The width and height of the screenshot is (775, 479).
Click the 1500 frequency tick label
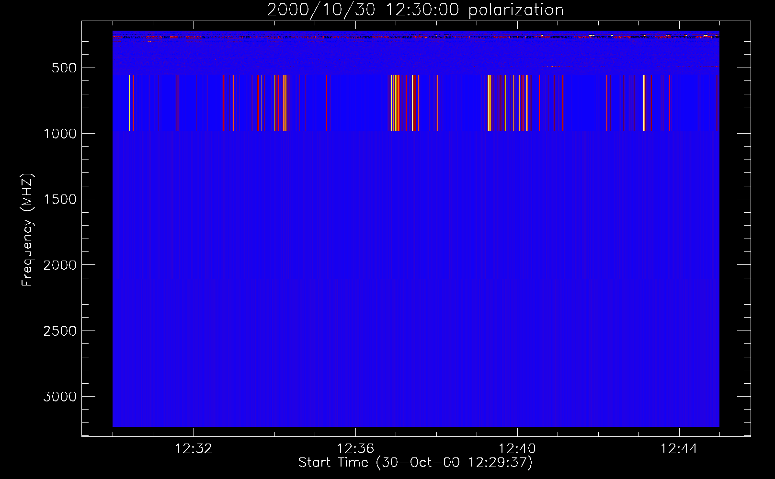pyautogui.click(x=60, y=199)
